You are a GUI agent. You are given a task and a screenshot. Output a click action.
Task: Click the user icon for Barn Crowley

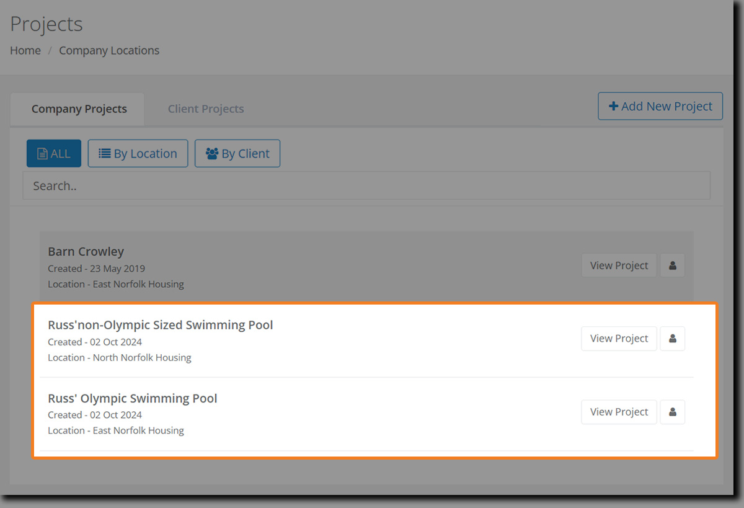click(x=672, y=265)
